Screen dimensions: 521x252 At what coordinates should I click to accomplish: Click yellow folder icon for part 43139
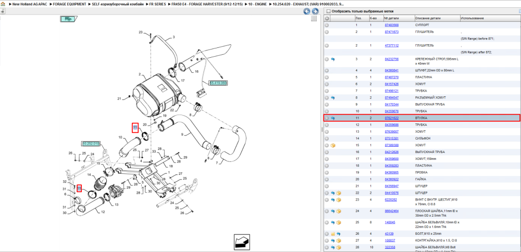click(333, 234)
